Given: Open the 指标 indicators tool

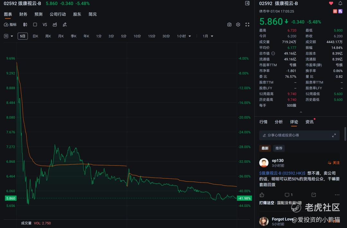Looking at the screenshot, I should coord(10,24).
